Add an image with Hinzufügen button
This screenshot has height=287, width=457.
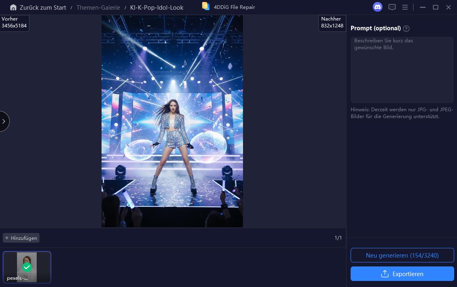click(21, 238)
